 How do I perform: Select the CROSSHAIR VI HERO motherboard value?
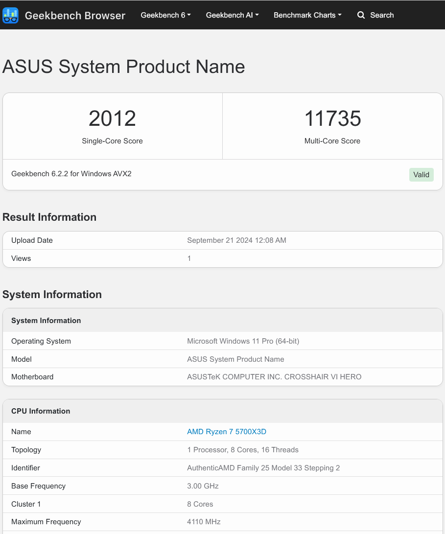(x=274, y=377)
